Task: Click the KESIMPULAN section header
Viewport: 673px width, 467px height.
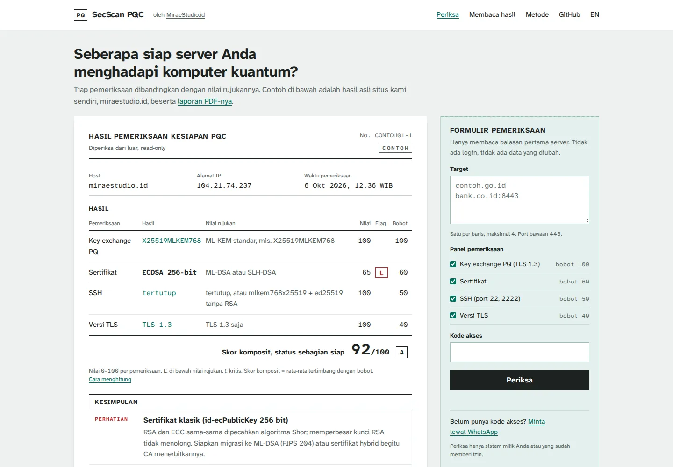Action: (x=116, y=402)
